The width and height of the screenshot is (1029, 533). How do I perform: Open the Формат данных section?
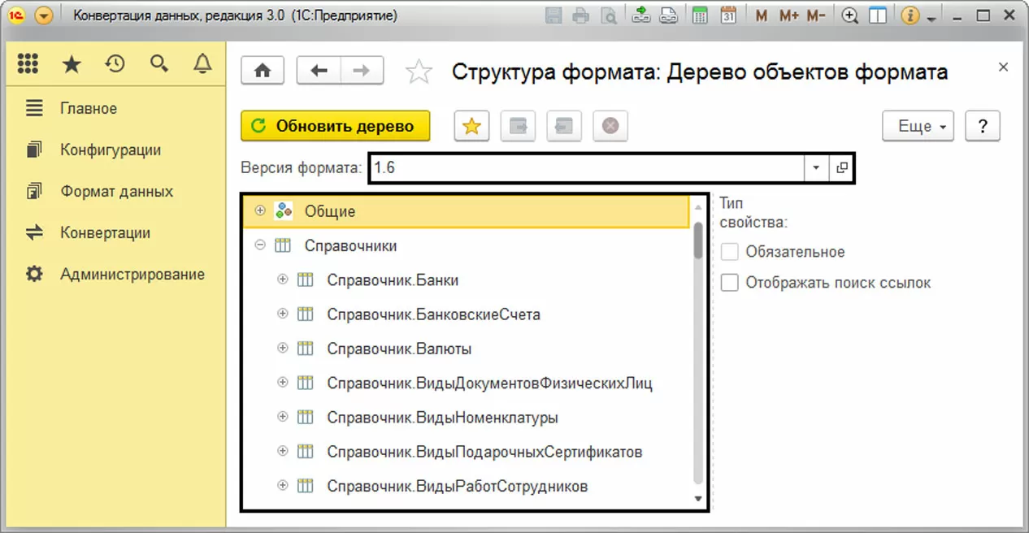(116, 191)
